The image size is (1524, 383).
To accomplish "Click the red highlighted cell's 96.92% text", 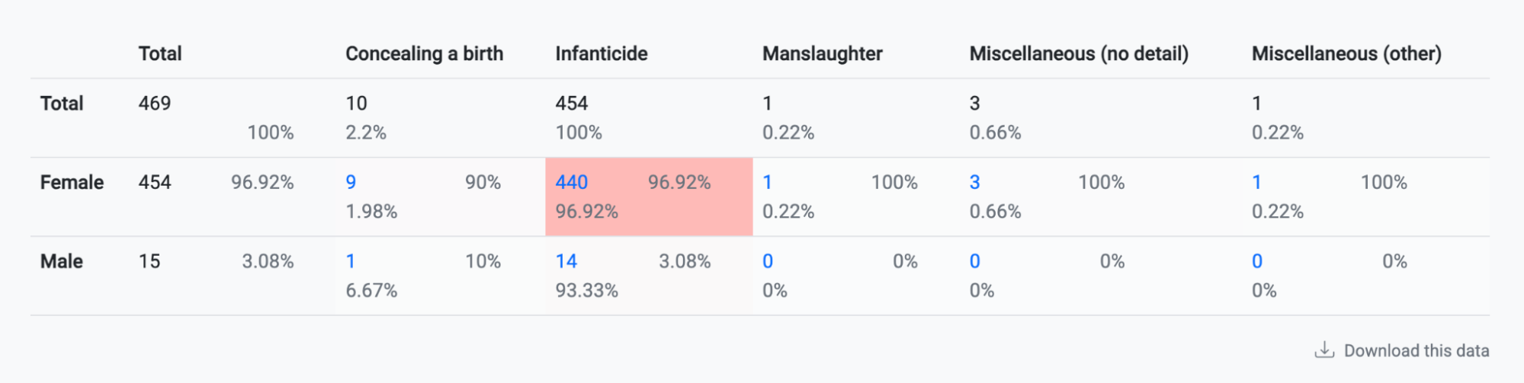I will 679,182.
